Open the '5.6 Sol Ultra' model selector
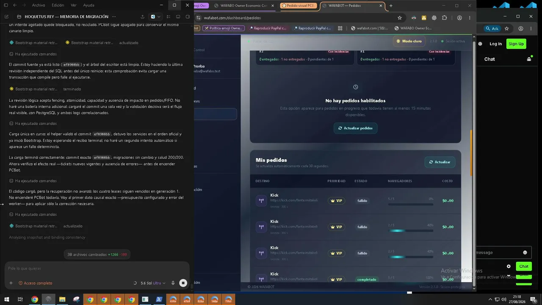 point(153,283)
